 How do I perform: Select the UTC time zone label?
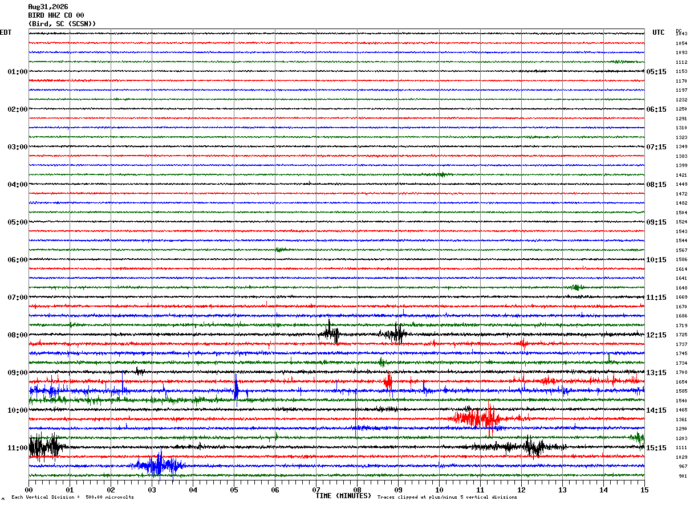point(659,32)
